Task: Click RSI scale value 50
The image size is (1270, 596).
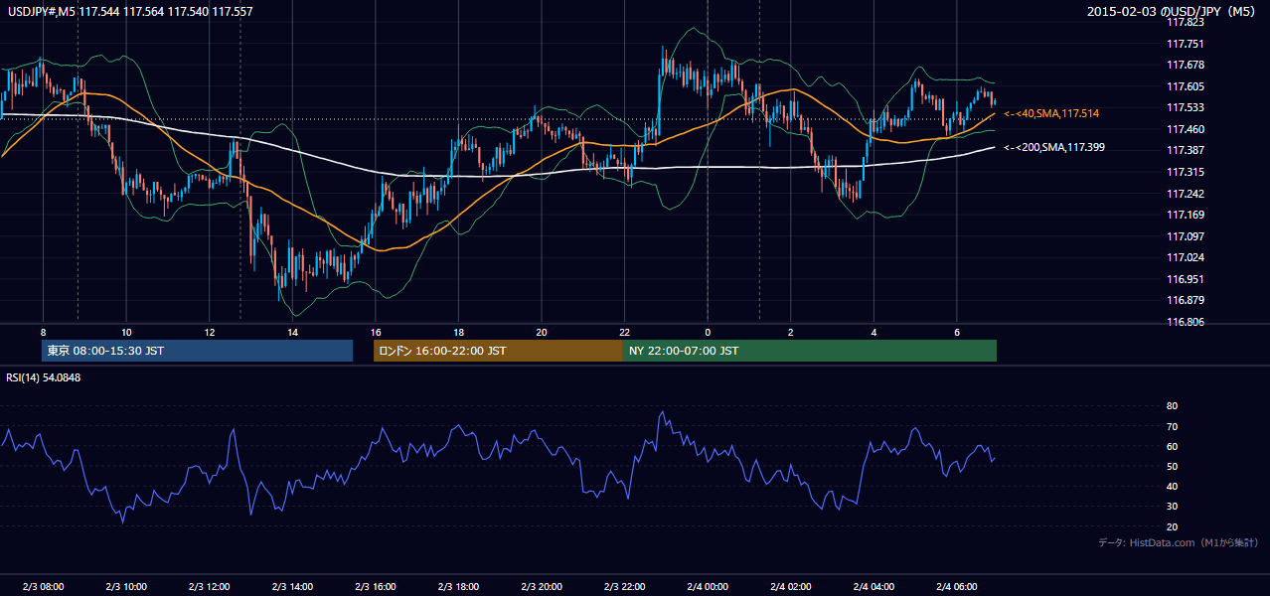Action: coord(1172,466)
